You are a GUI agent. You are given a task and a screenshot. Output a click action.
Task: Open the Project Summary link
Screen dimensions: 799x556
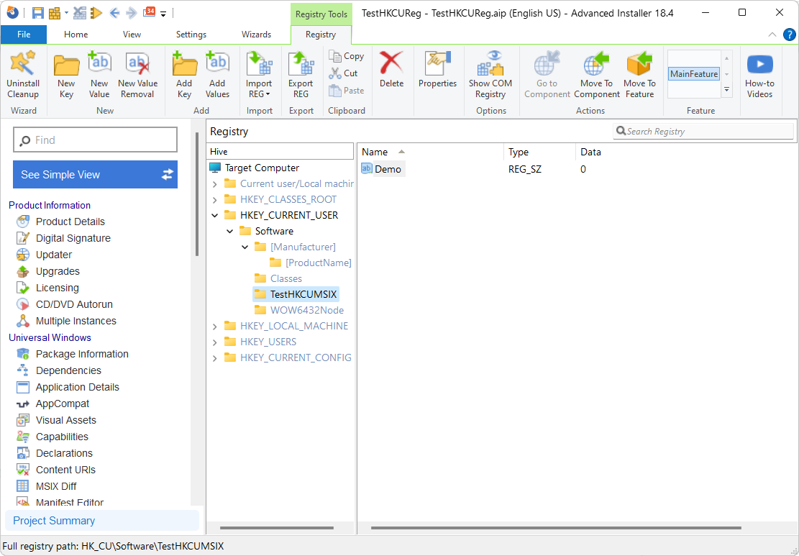pyautogui.click(x=54, y=521)
